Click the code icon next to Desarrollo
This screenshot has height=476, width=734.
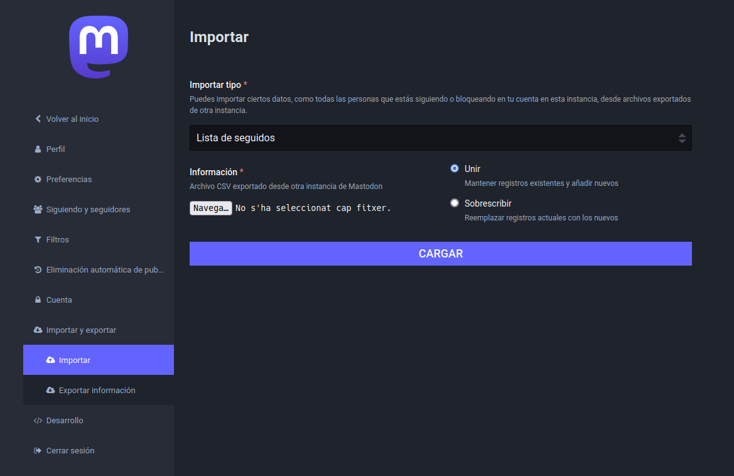click(38, 420)
